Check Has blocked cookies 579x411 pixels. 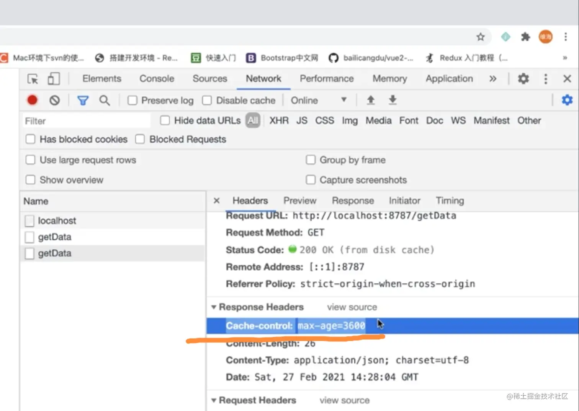click(x=30, y=139)
